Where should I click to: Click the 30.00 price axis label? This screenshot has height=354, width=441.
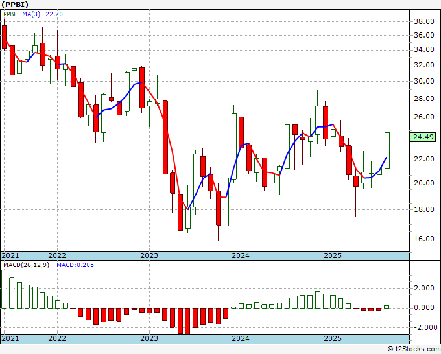point(424,81)
